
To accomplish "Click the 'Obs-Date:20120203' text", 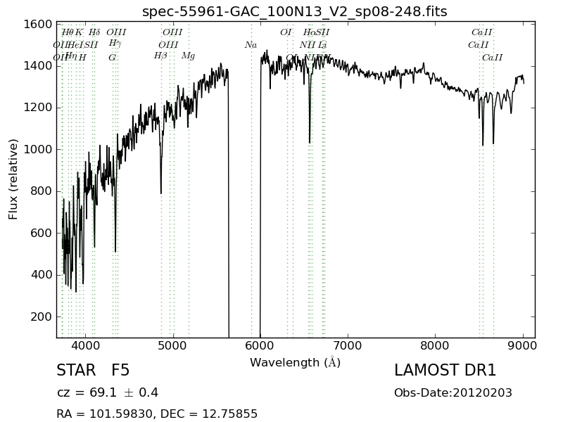I will (453, 393).
